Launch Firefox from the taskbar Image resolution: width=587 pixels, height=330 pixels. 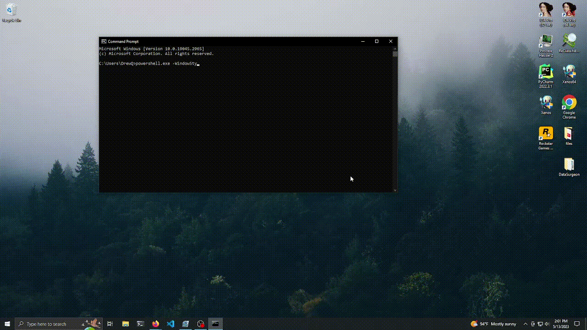(x=155, y=324)
